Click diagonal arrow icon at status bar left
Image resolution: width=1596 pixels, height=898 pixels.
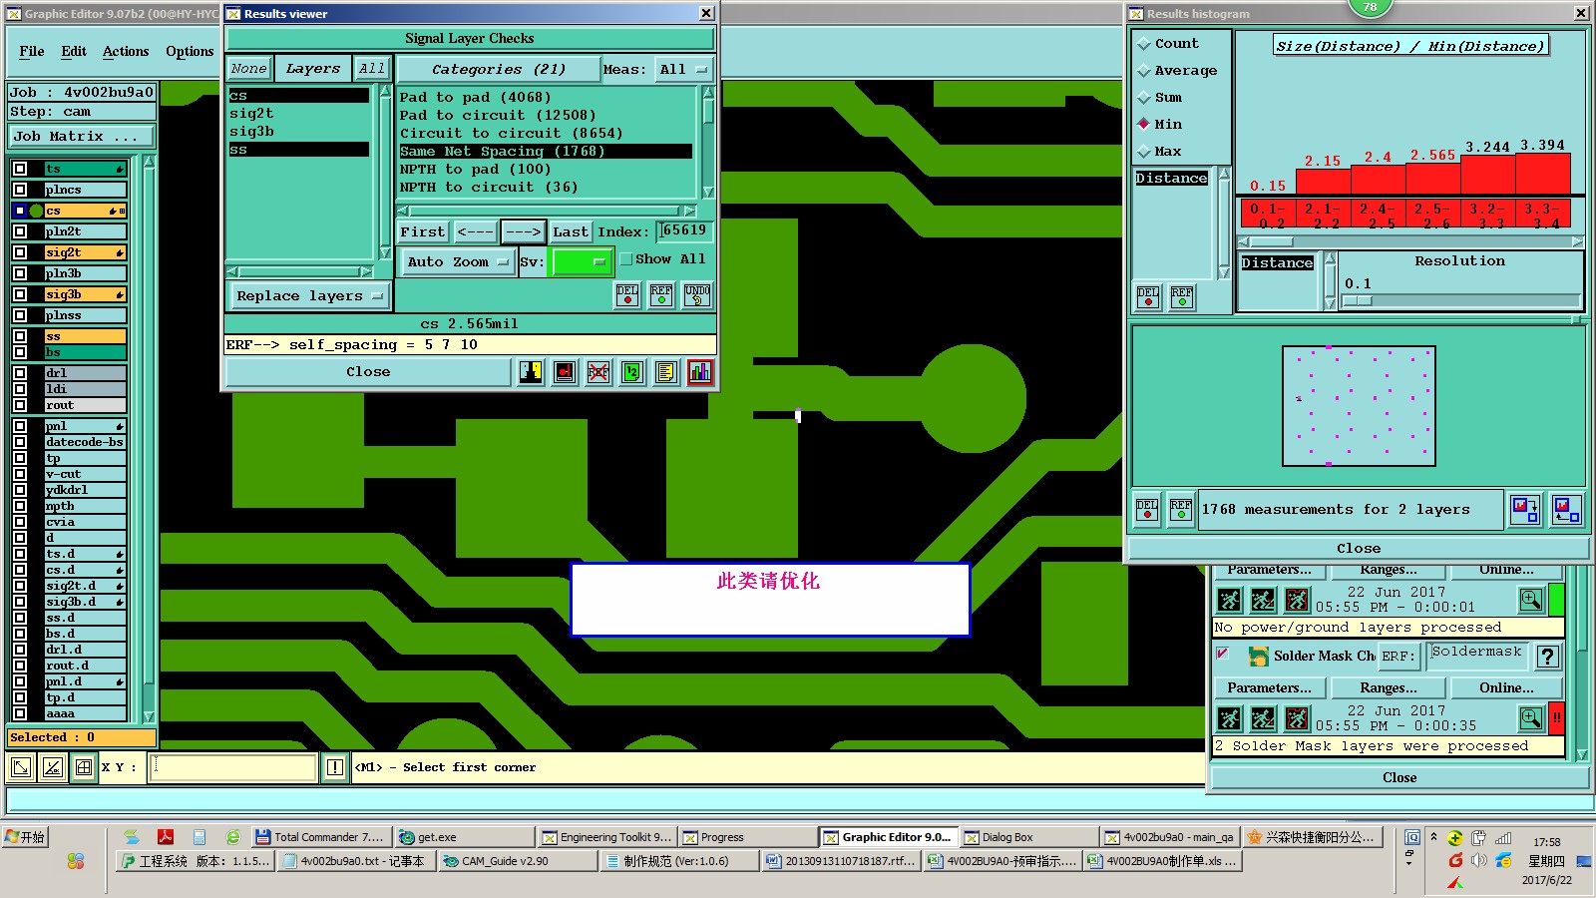[x=20, y=767]
